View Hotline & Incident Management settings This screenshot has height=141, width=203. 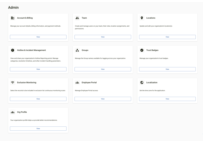pos(38,69)
